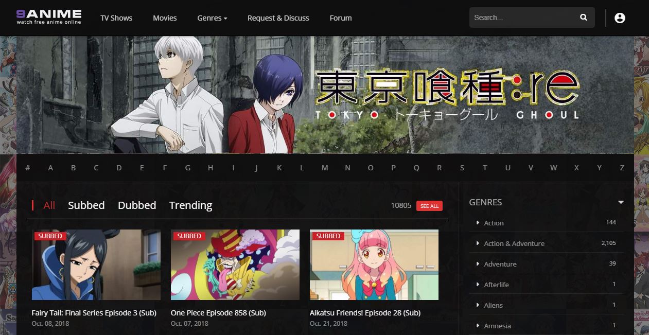Open One Piece Episode 858 (Sub) title link
Screen dimensions: 649x335
(x=218, y=313)
